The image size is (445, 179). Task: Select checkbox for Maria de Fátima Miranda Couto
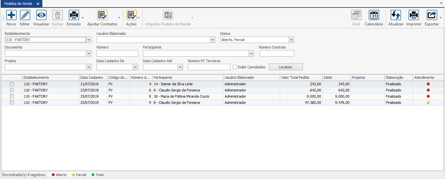12,96
